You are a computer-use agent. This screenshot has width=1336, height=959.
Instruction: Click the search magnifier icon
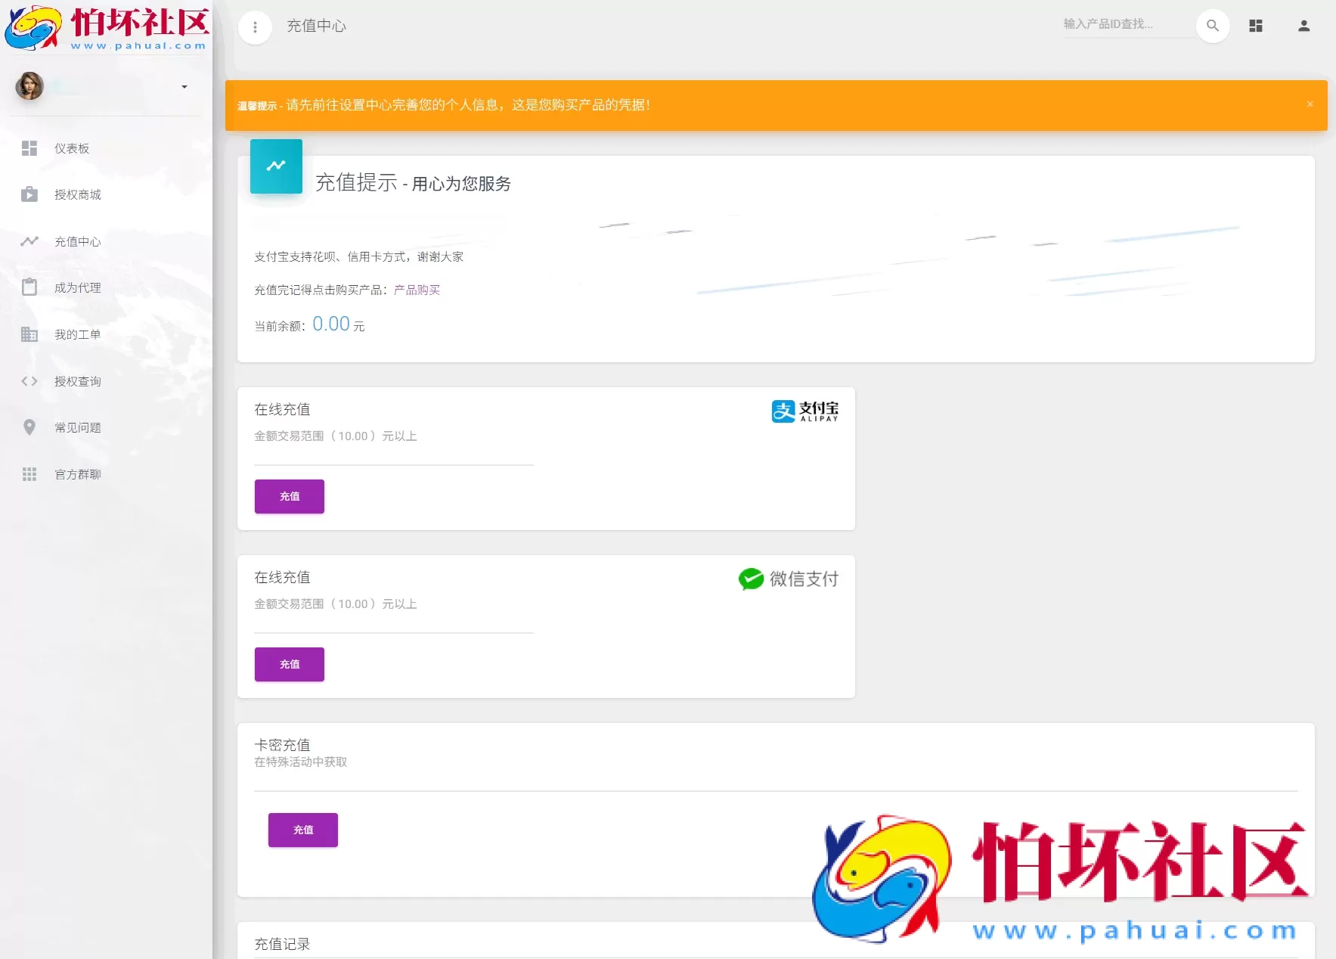[x=1213, y=25]
